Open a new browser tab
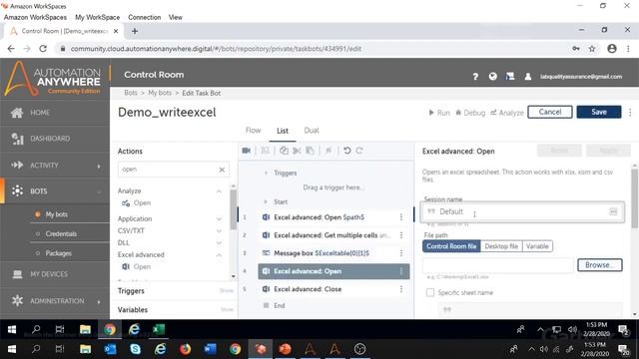 135,31
